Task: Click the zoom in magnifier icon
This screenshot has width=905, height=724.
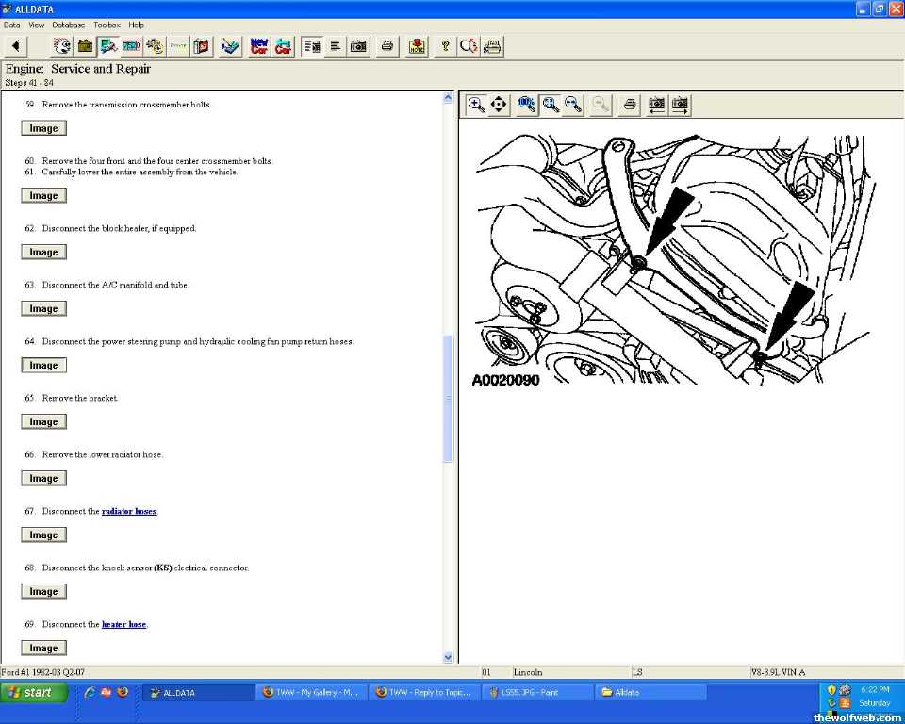Action: (x=477, y=105)
